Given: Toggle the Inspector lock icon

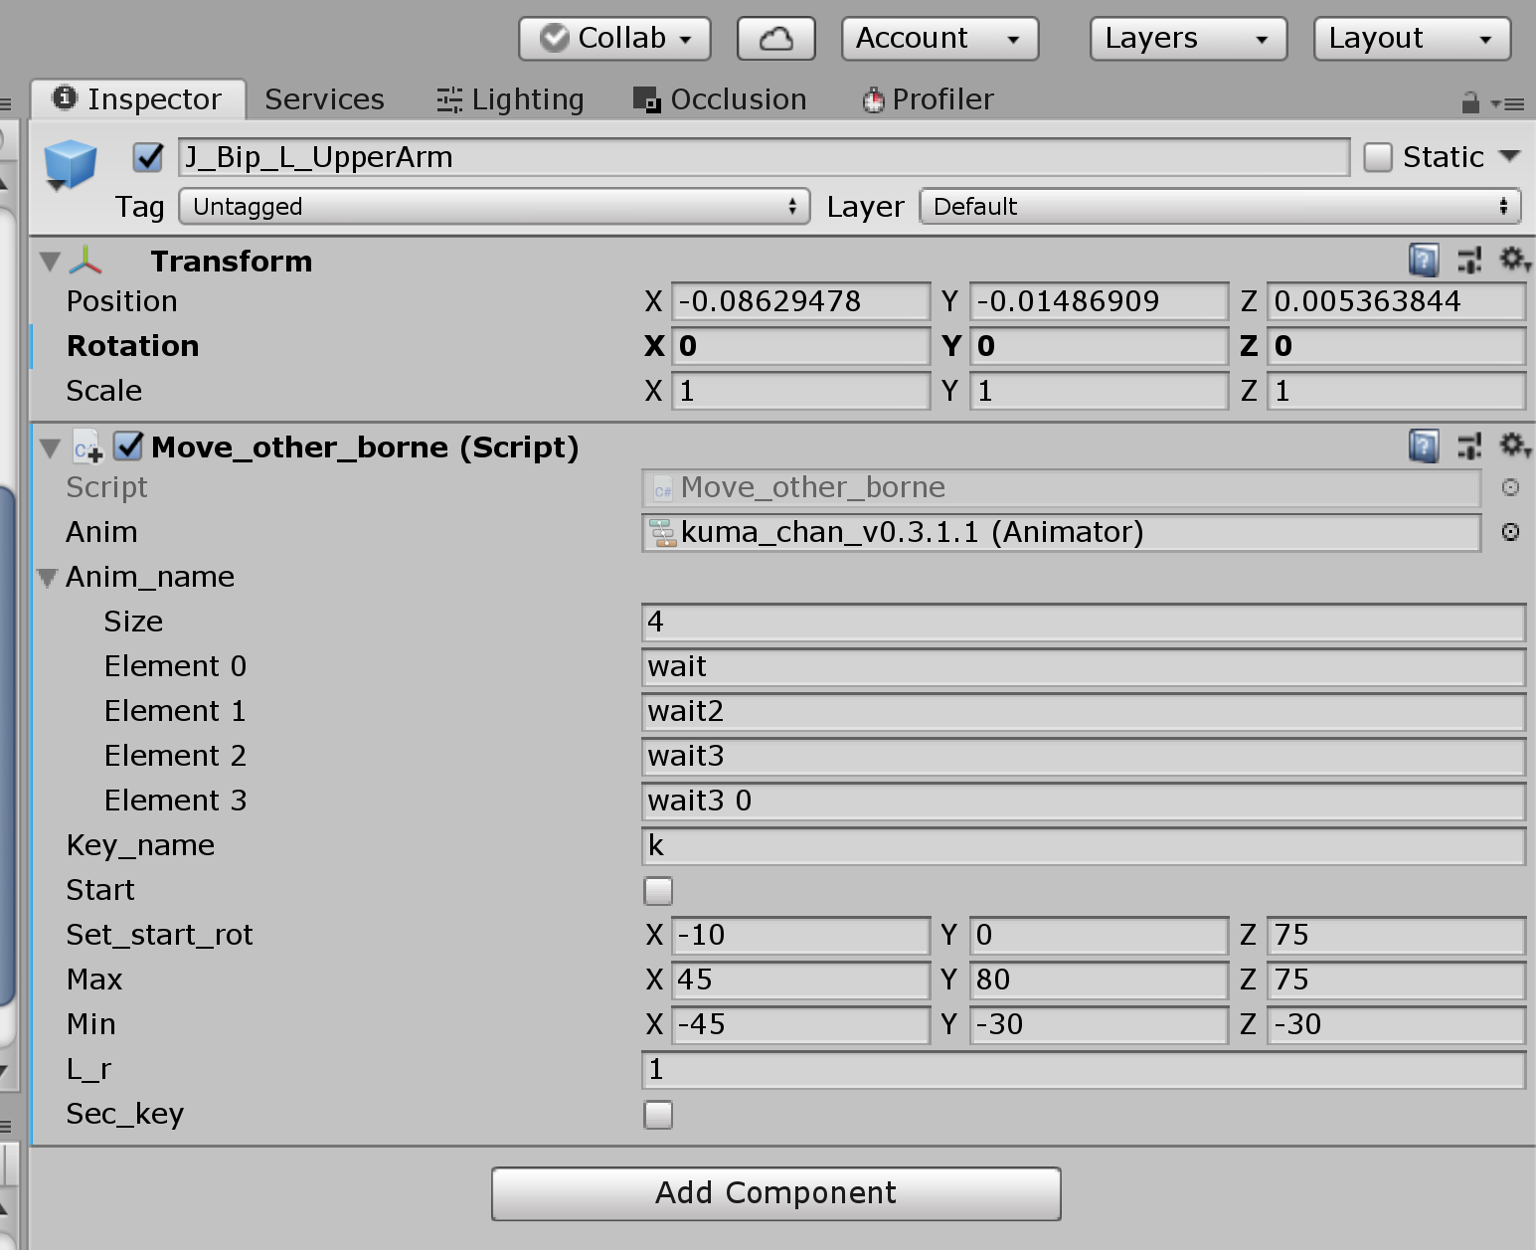Looking at the screenshot, I should [1470, 101].
